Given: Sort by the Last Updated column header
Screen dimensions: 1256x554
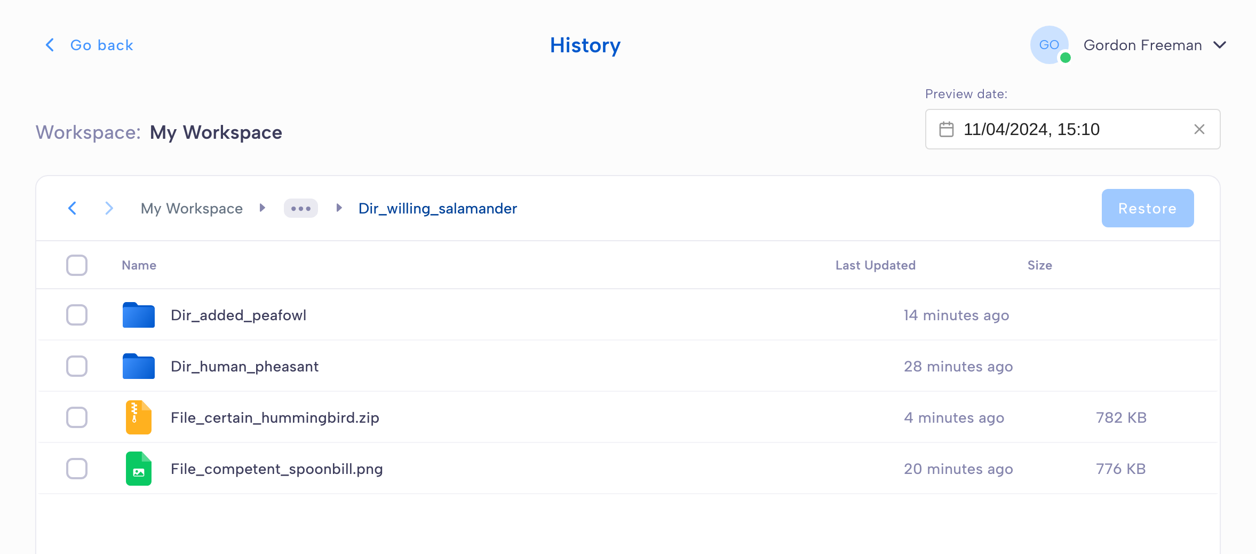Looking at the screenshot, I should pyautogui.click(x=876, y=265).
